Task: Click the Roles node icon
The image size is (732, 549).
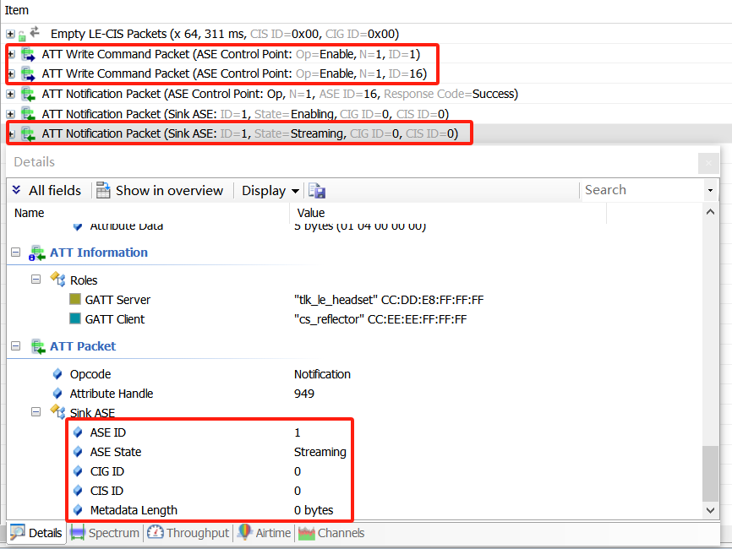Action: pyautogui.click(x=57, y=279)
